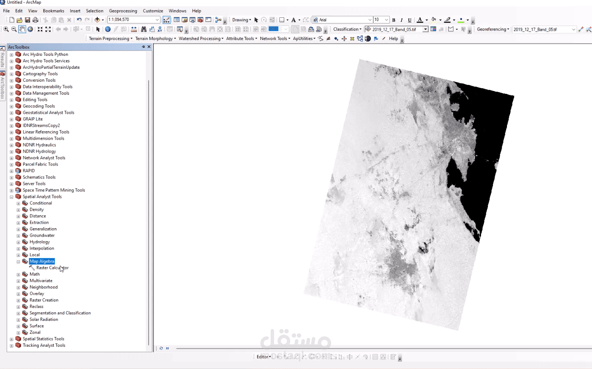
Task: Click the Fixed Zoom Out icon
Action: pos(48,29)
